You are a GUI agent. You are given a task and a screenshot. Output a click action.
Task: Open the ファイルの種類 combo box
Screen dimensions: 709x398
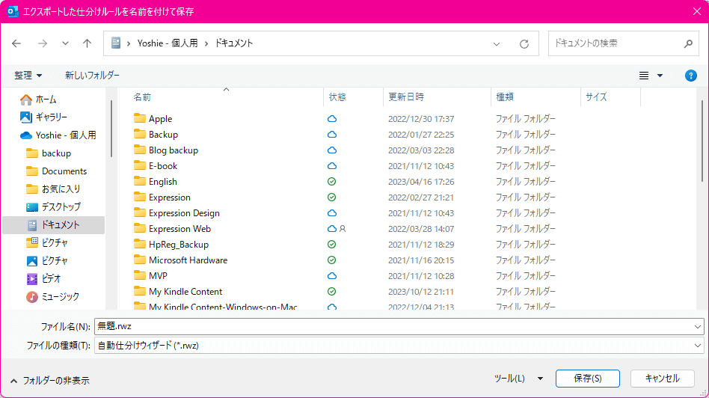pyautogui.click(x=399, y=346)
